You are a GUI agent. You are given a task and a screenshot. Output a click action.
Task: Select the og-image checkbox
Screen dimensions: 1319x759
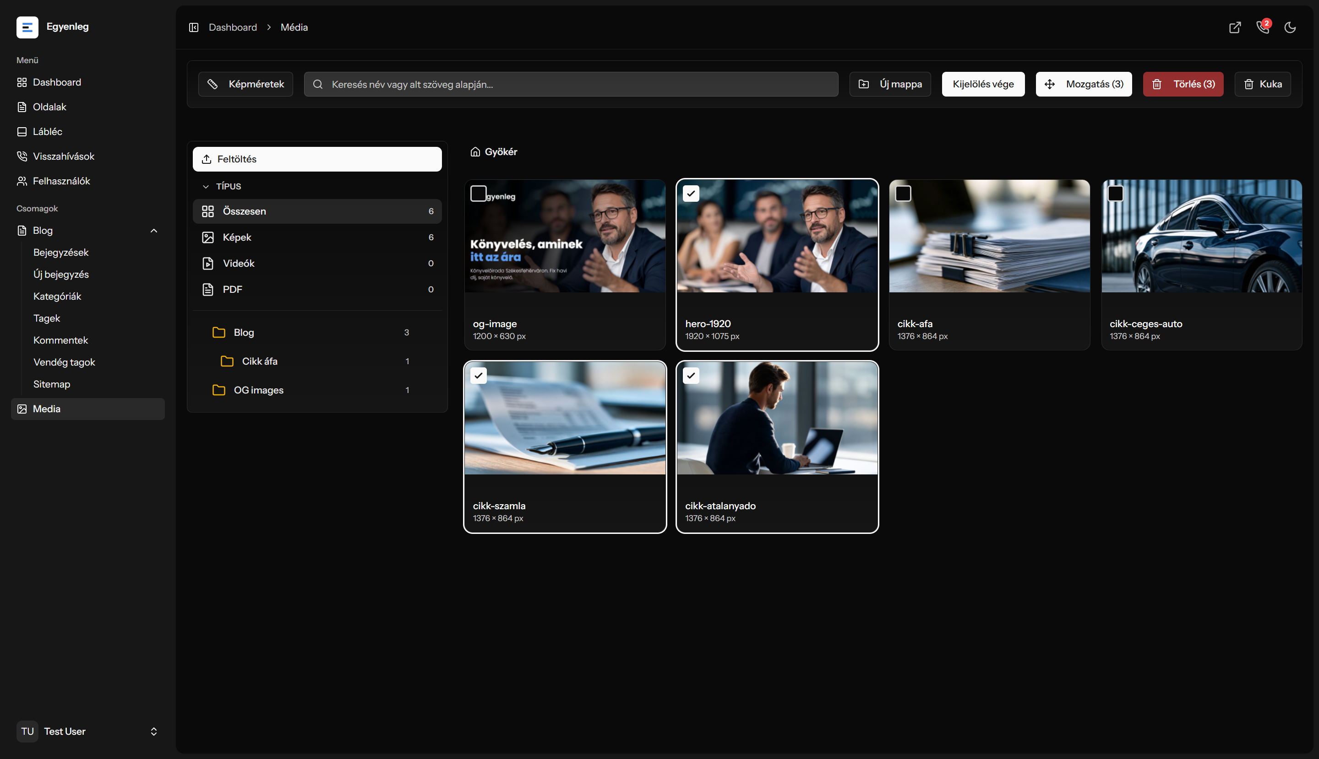pos(479,194)
